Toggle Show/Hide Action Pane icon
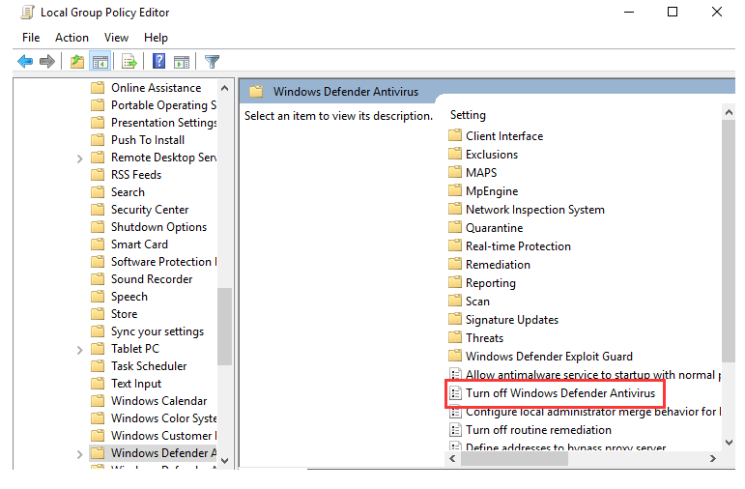Viewport: 745px width, 489px height. (182, 61)
